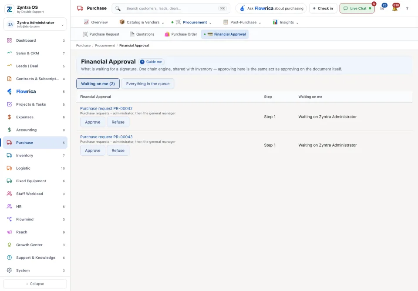The width and height of the screenshot is (418, 291).
Task: Switch to Everything in the queue tab
Action: 148,84
